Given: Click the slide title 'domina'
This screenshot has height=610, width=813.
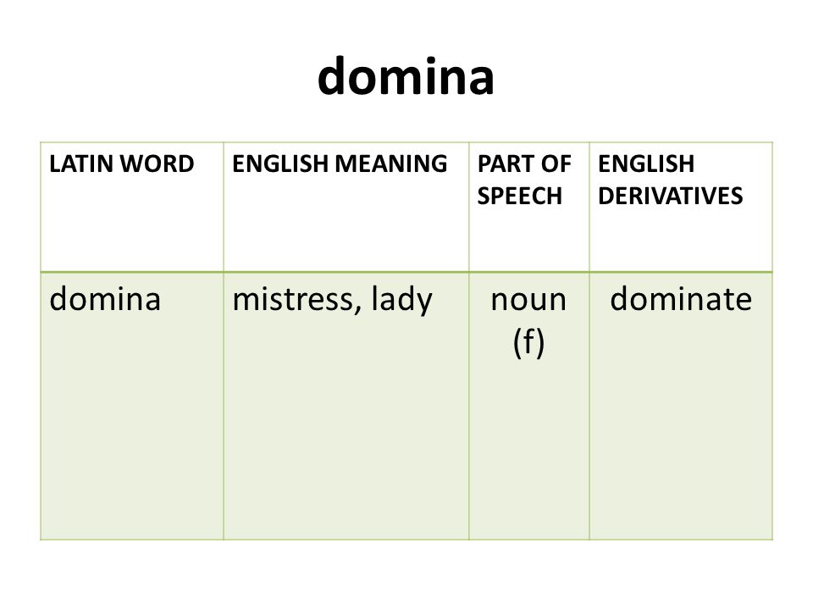Looking at the screenshot, I should [x=406, y=76].
